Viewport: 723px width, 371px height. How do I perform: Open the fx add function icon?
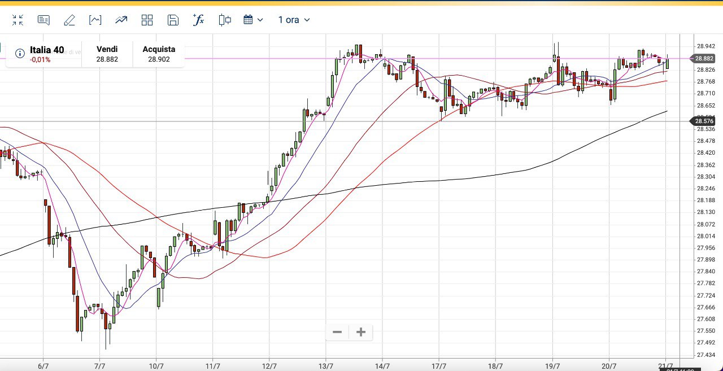tap(199, 20)
